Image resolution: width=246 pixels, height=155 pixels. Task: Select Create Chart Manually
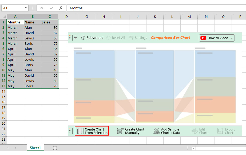(130, 131)
